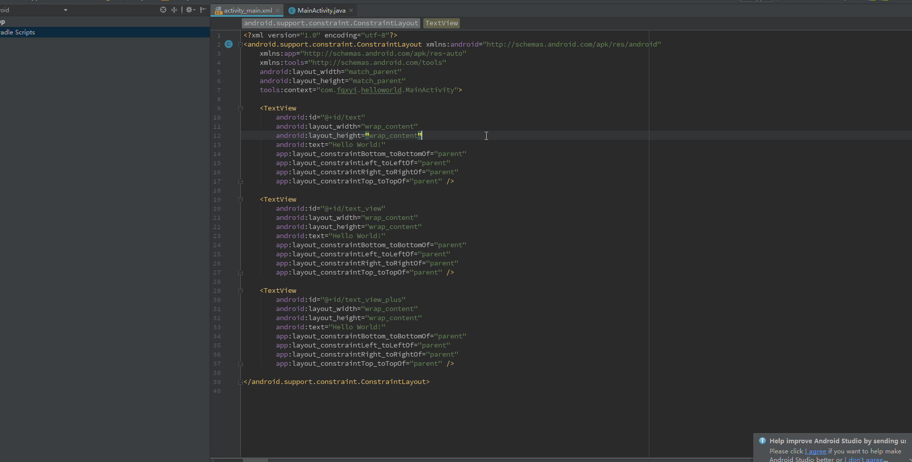Click the fold end marker at line 27

click(x=240, y=272)
